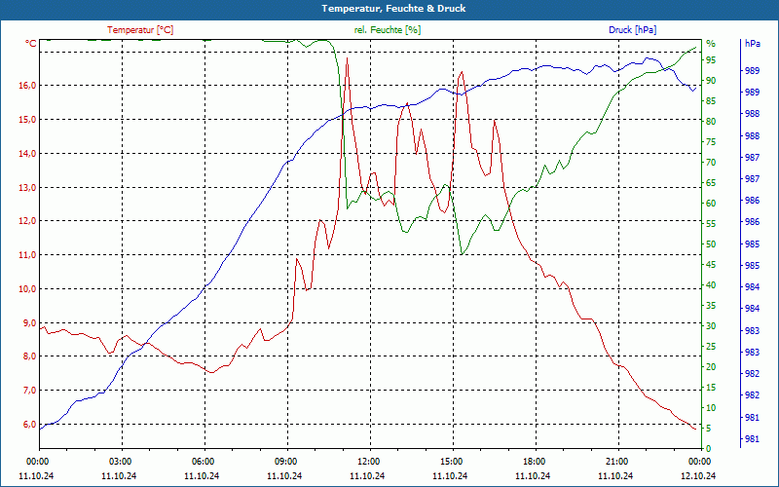Click the "6,0" temperature axis value

coord(30,425)
